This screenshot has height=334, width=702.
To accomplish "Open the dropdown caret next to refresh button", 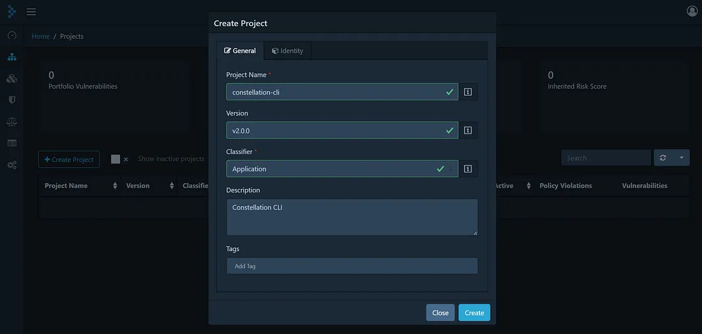I will (x=681, y=158).
